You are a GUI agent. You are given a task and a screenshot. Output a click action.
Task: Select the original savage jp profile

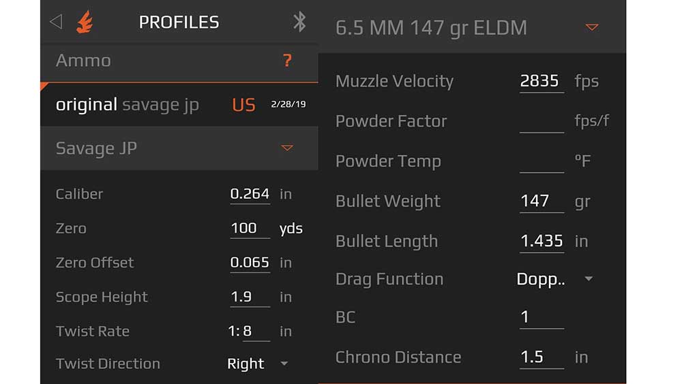(128, 105)
